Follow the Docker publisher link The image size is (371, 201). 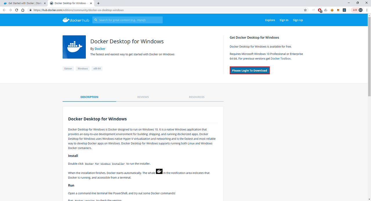(x=100, y=48)
